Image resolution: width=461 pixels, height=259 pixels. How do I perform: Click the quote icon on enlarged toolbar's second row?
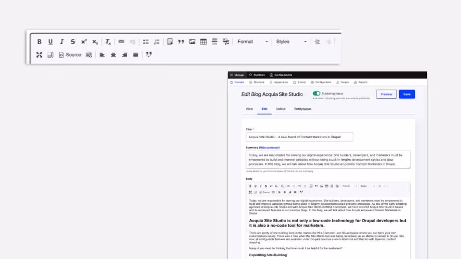pyautogui.click(x=149, y=55)
